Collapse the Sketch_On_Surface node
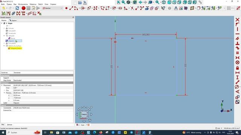The image size is (241, 135). (x=4, y=46)
